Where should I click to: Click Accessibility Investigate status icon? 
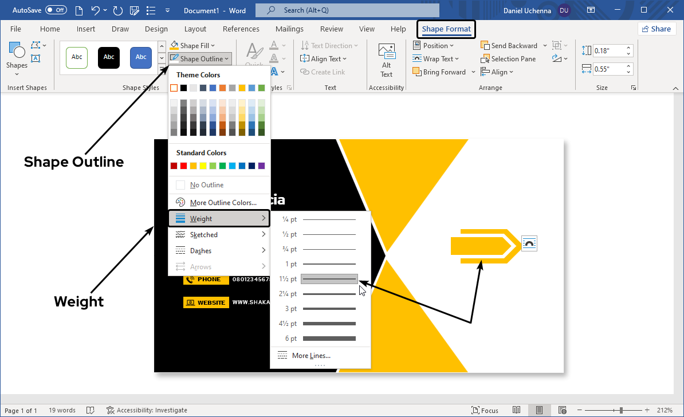pos(111,410)
